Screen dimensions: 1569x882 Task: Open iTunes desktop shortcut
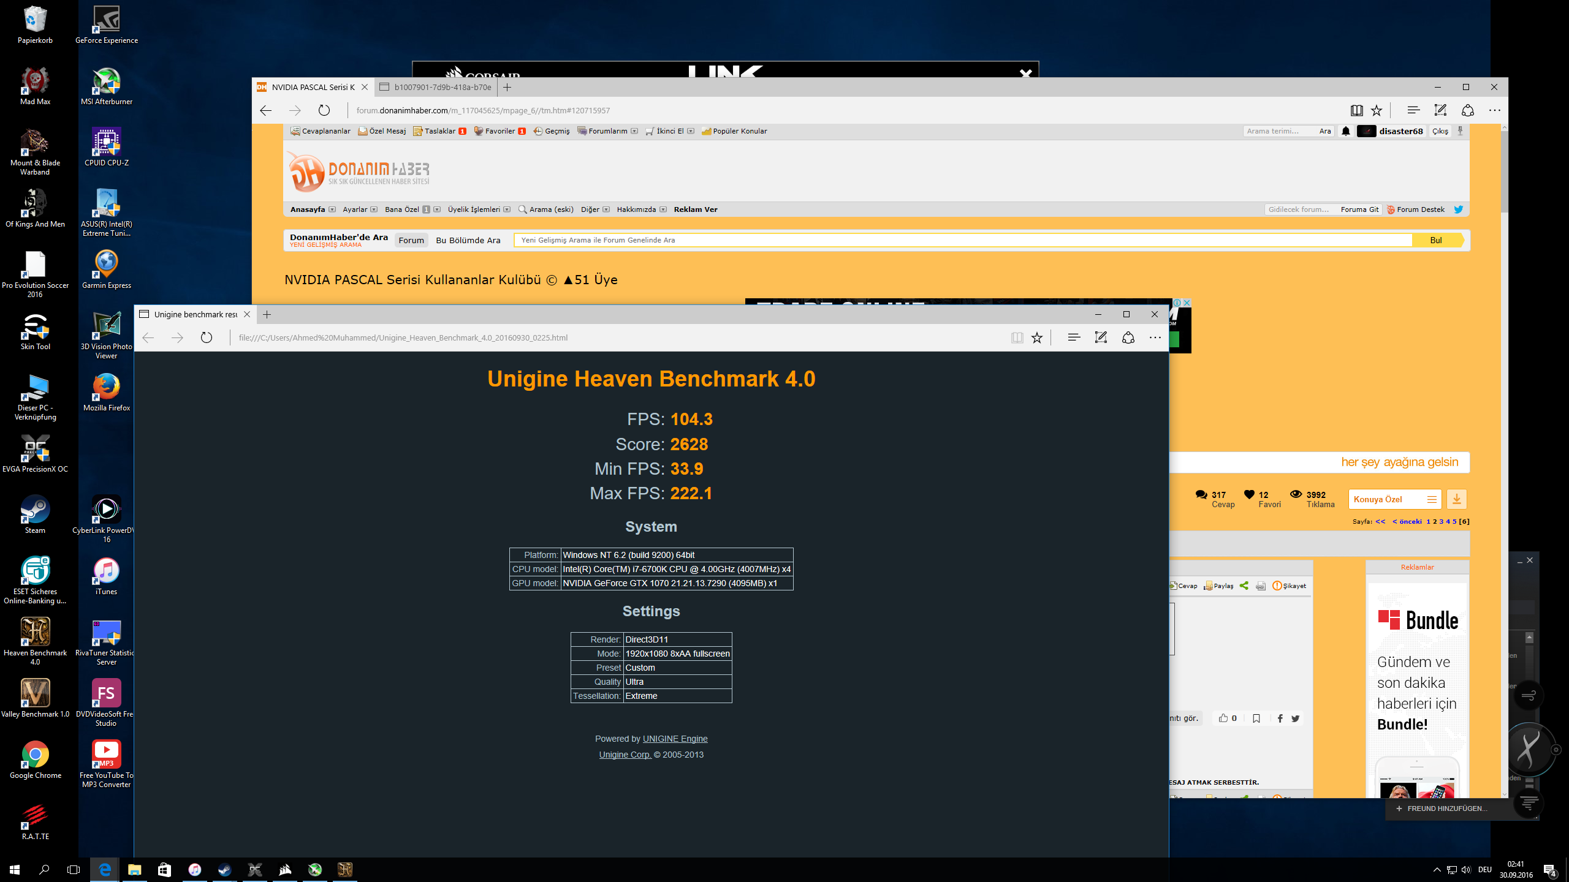106,576
